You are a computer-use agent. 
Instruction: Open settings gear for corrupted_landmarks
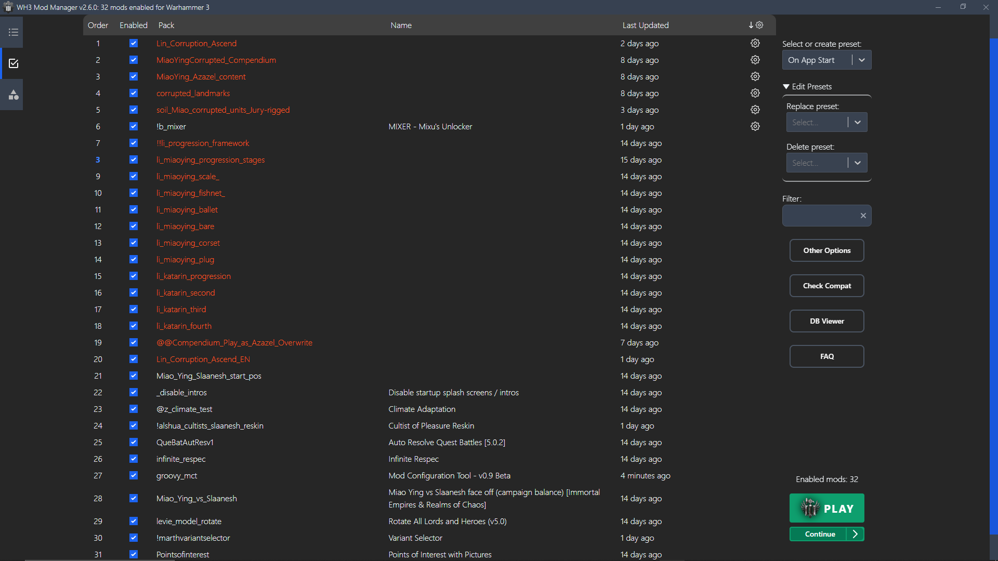(x=755, y=93)
